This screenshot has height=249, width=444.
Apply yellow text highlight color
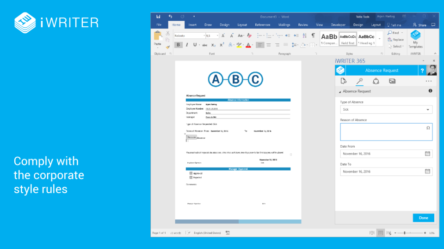pos(239,45)
